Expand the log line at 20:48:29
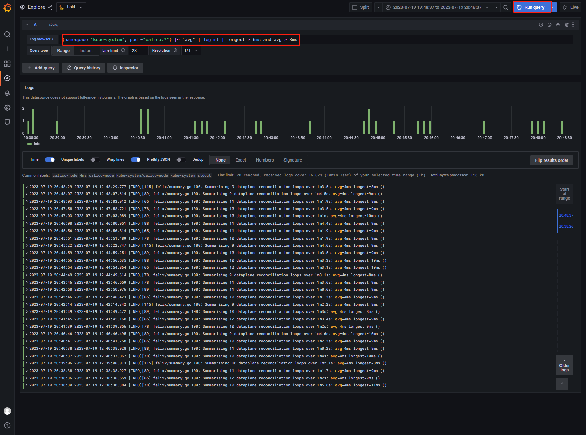Viewport: 586px width, 435px height. 27,187
